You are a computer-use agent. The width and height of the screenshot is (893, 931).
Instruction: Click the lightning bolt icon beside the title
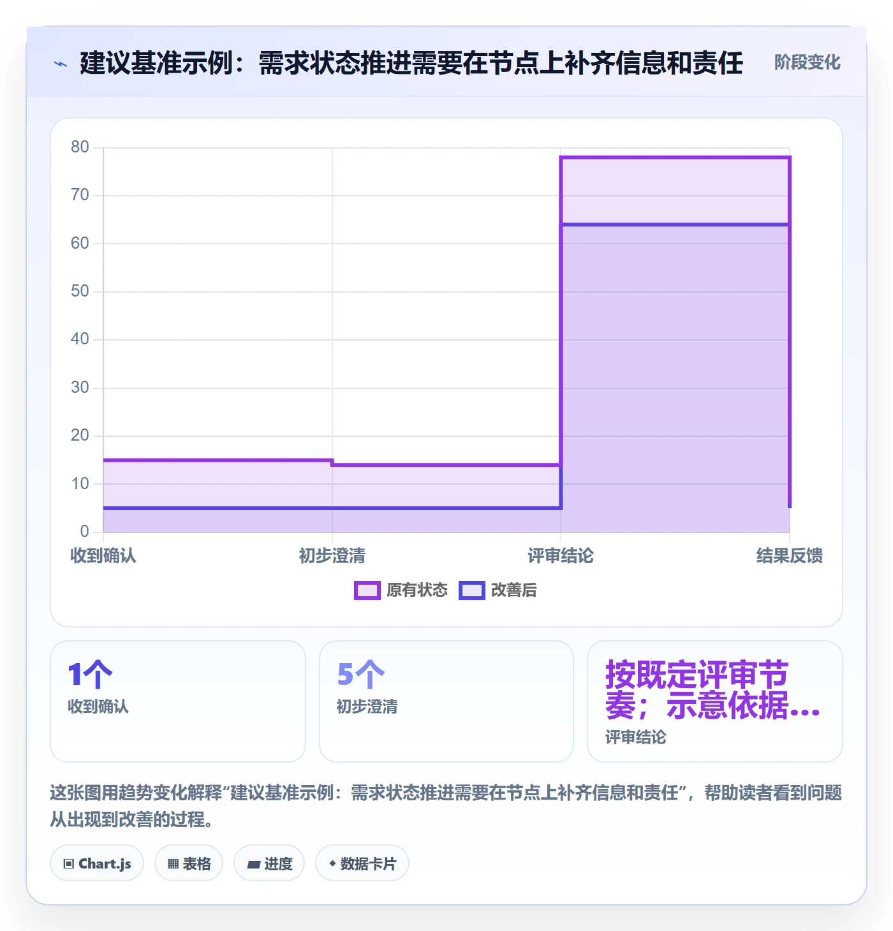61,64
